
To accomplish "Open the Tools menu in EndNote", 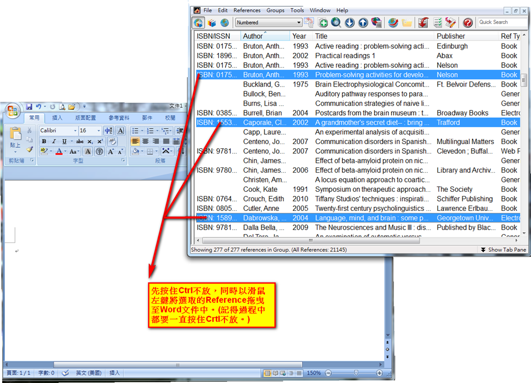I will click(x=297, y=10).
